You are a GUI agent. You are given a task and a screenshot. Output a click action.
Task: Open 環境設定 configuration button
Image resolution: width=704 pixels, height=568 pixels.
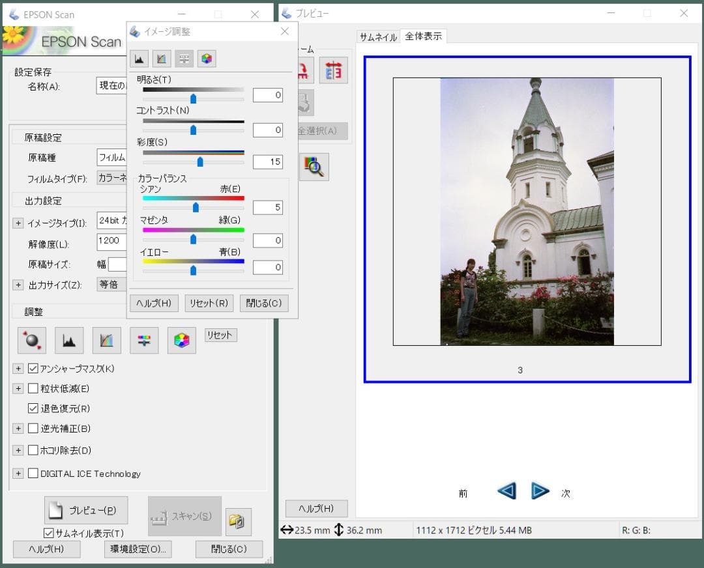coord(138,549)
